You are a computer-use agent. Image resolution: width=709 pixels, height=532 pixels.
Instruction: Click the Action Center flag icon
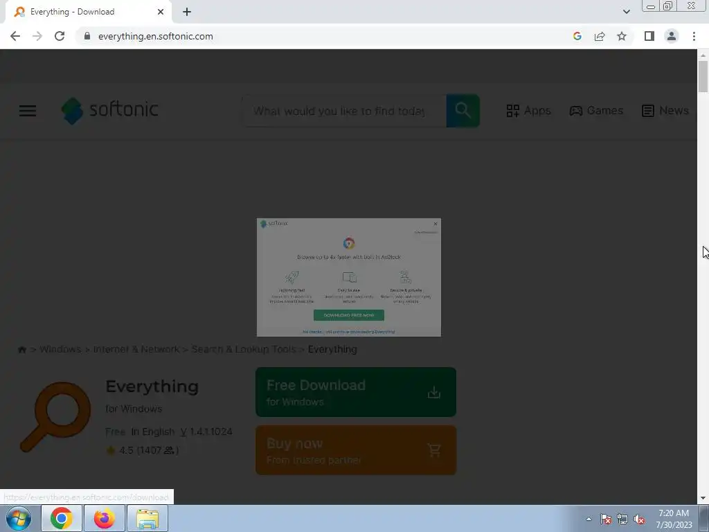606,519
